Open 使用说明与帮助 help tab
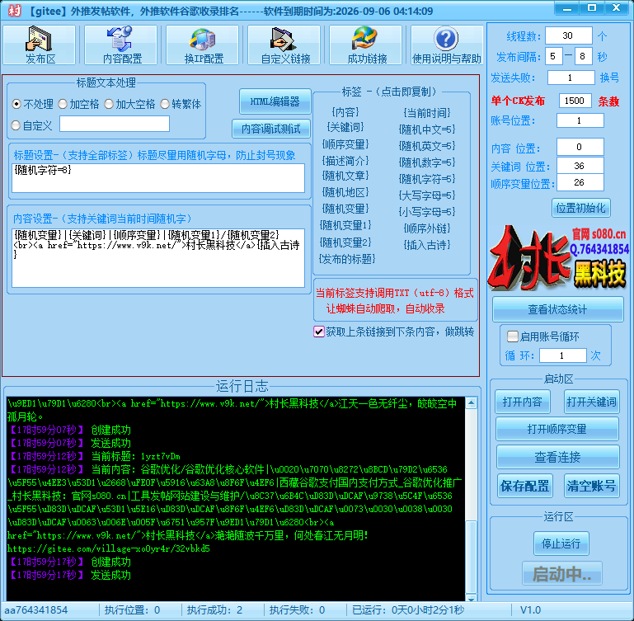The image size is (634, 621). click(x=447, y=45)
